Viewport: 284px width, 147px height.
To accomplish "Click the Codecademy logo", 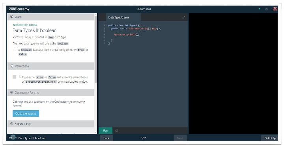I will click(x=19, y=9).
